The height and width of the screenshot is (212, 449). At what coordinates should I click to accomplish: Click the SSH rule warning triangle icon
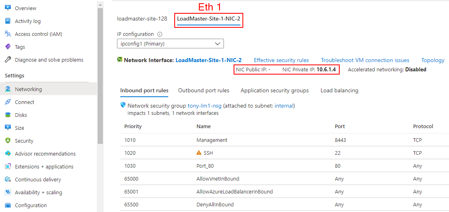pyautogui.click(x=199, y=153)
